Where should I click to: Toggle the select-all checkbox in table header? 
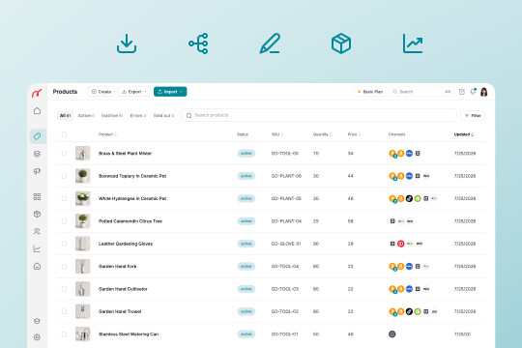pyautogui.click(x=64, y=134)
